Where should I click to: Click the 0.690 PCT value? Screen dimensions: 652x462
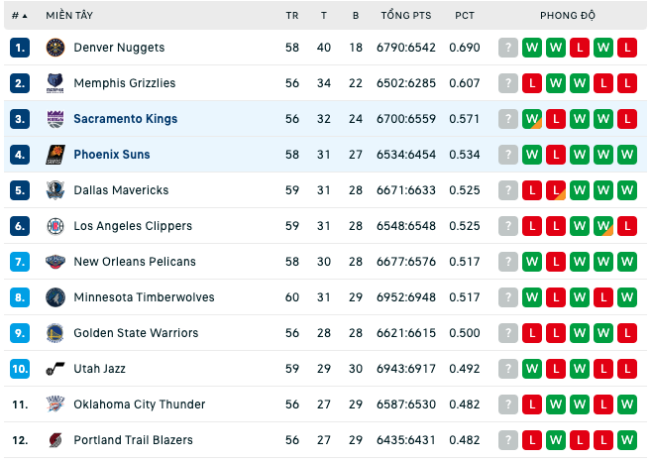pyautogui.click(x=465, y=48)
